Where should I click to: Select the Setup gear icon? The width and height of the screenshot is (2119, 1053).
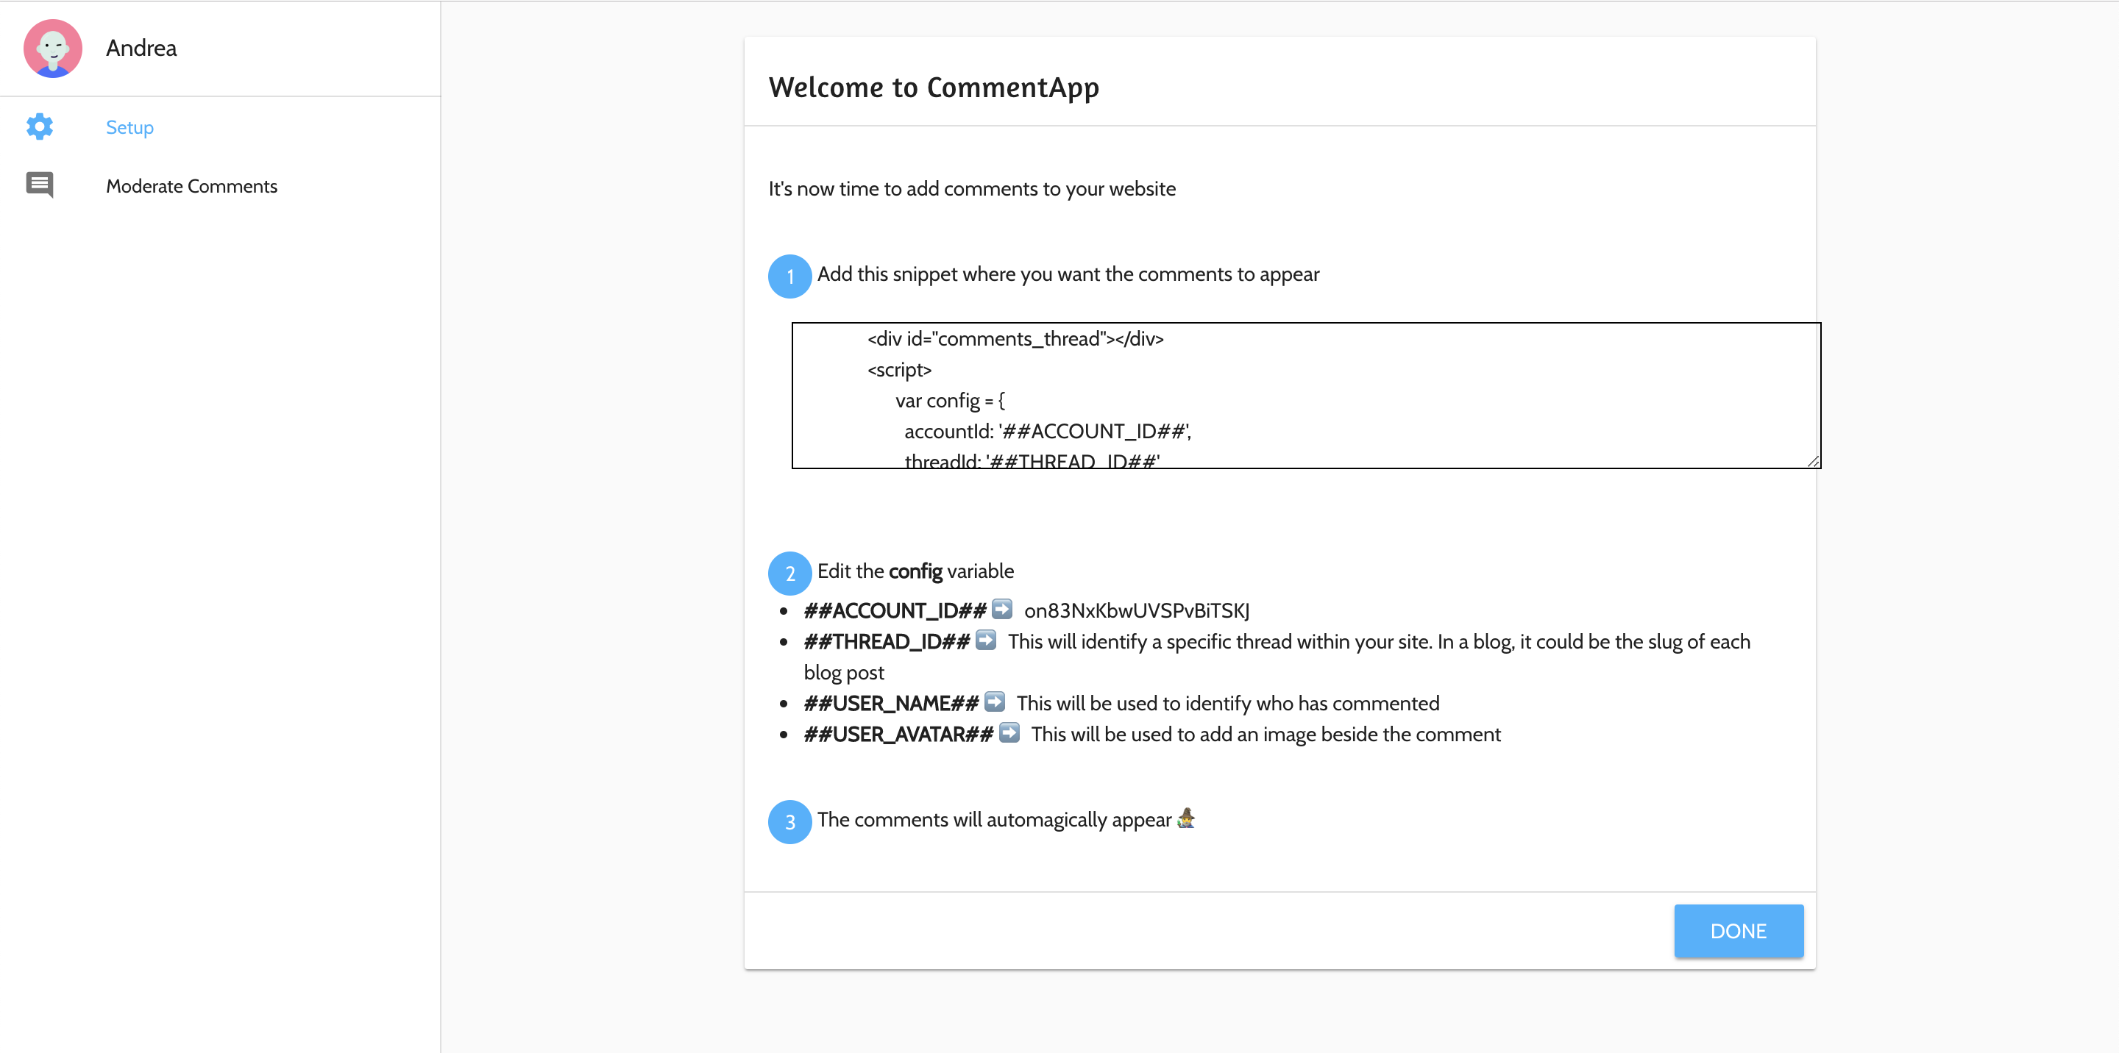pyautogui.click(x=39, y=126)
